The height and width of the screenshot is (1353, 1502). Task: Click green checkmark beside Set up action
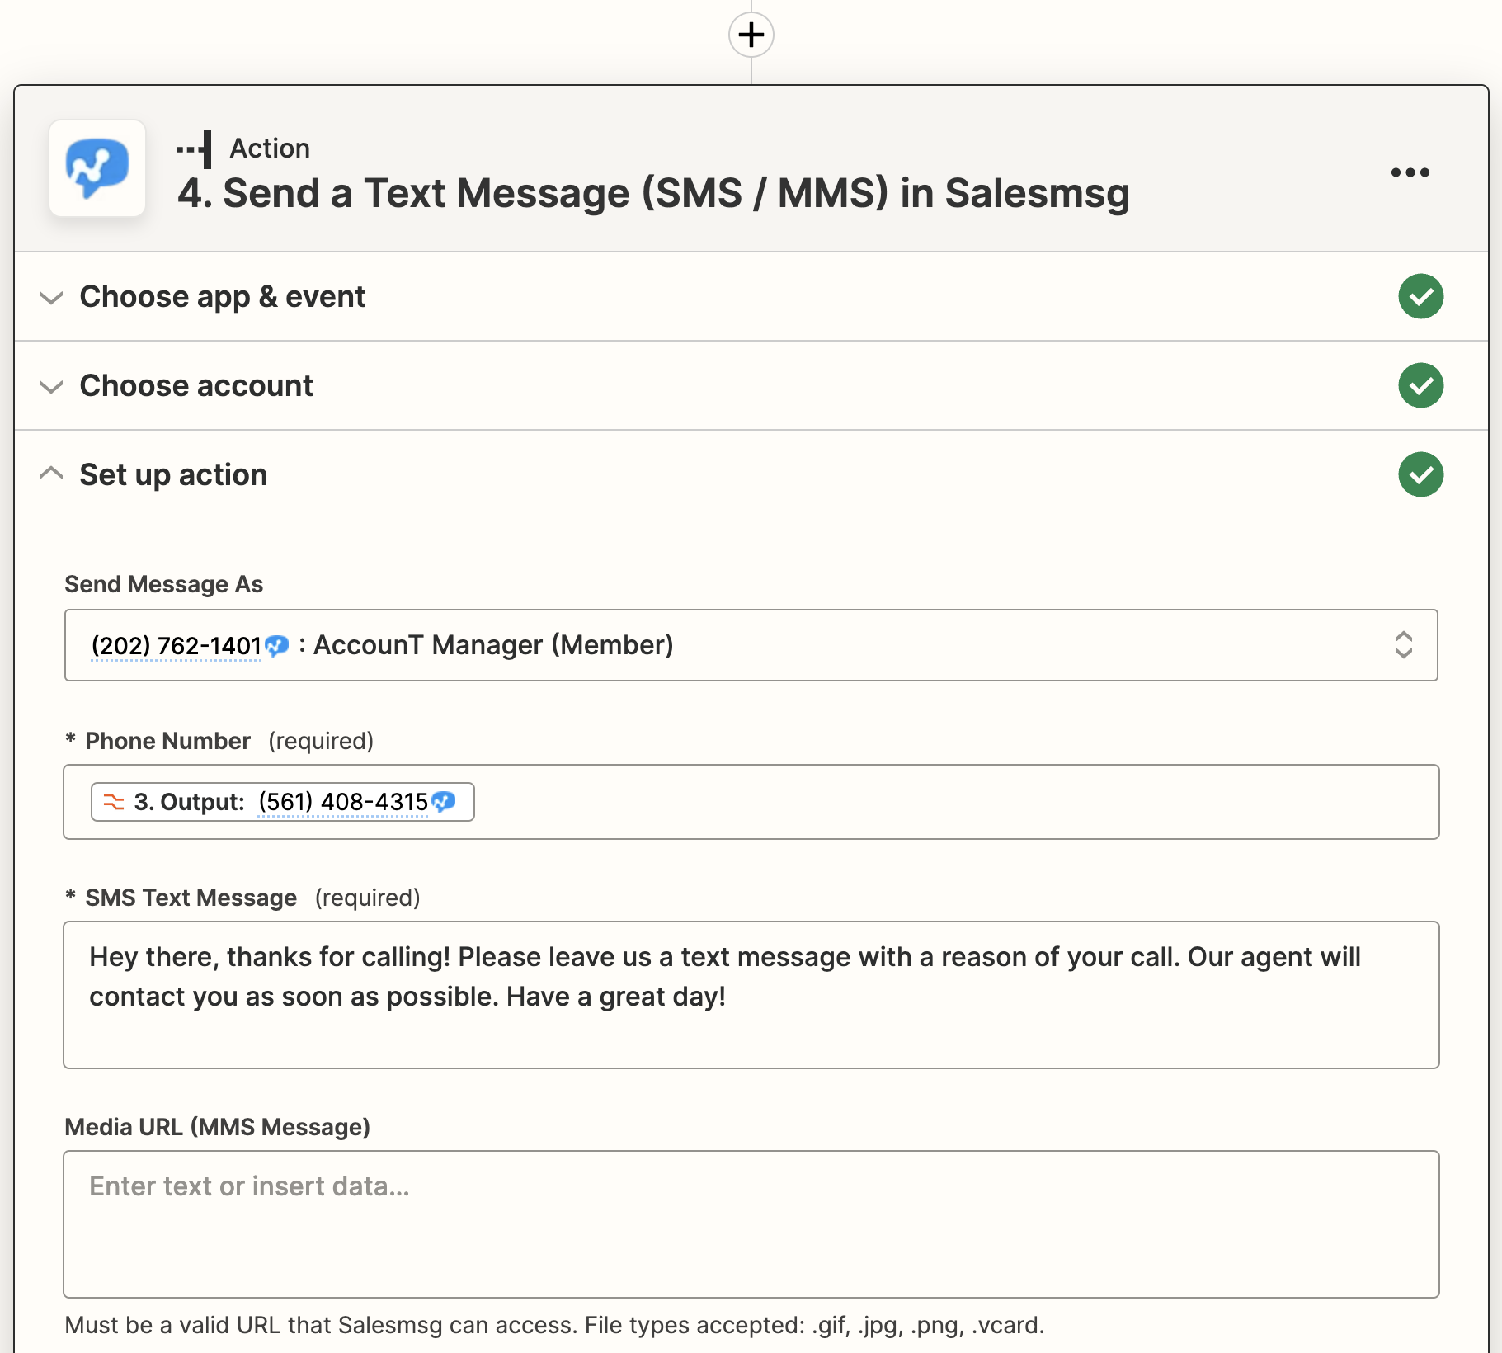(x=1420, y=474)
